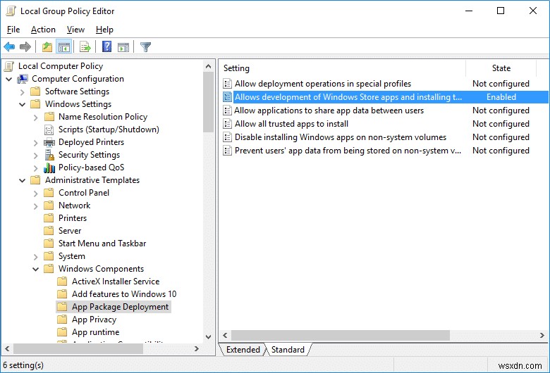The height and width of the screenshot is (373, 550).
Task: Collapse the Administrative Templates node
Action: click(x=23, y=181)
